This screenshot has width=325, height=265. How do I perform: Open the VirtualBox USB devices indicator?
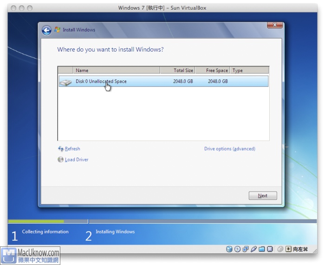(x=253, y=249)
